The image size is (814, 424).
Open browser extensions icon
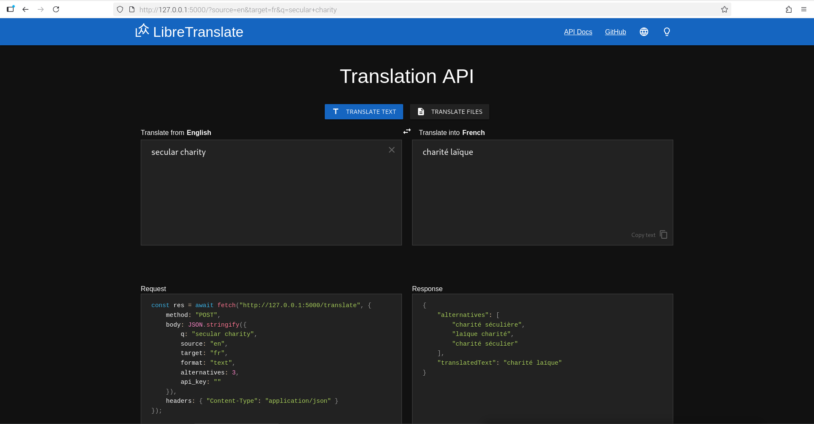789,9
